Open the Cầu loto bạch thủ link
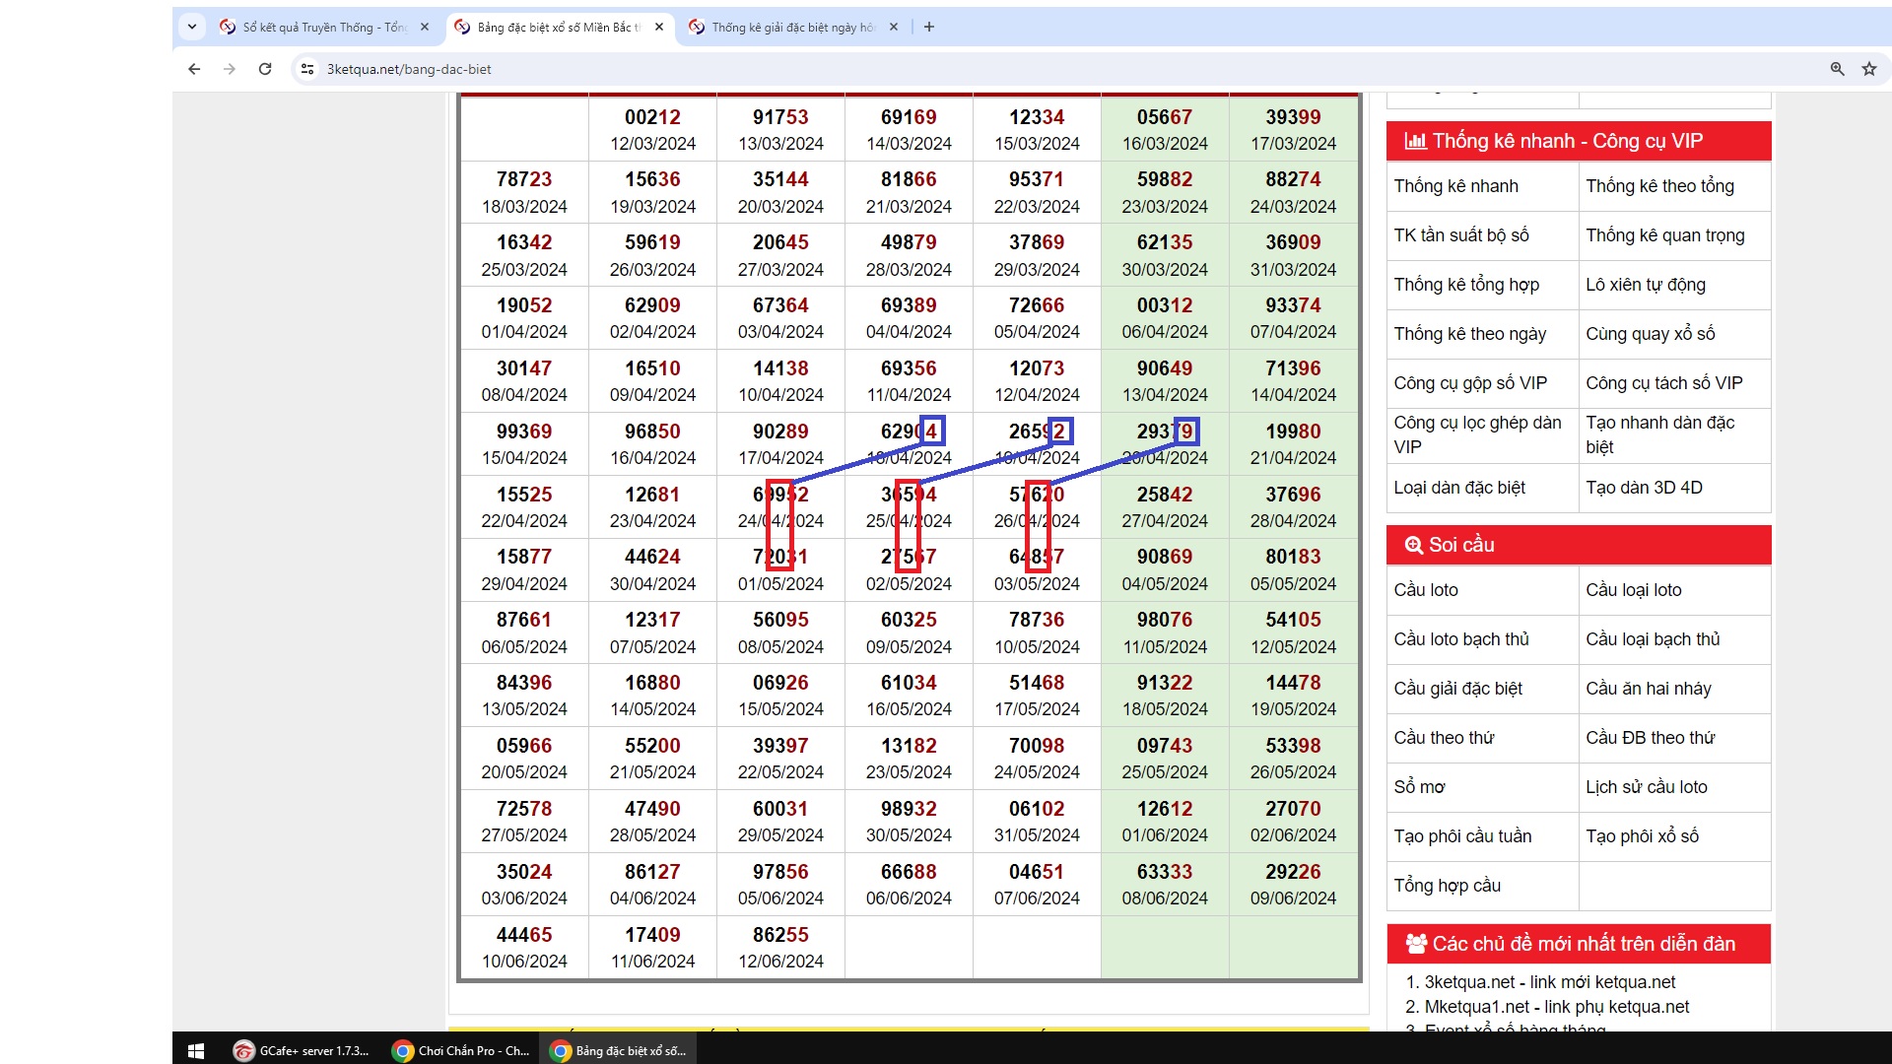 [1460, 639]
